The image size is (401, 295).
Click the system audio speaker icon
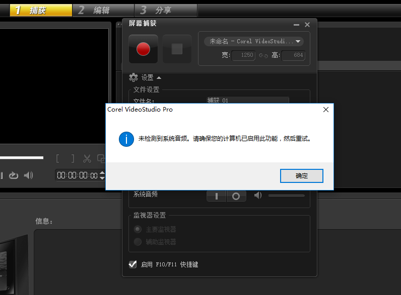point(257,195)
